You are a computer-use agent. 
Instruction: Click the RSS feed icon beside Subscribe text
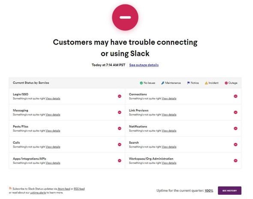point(10,188)
